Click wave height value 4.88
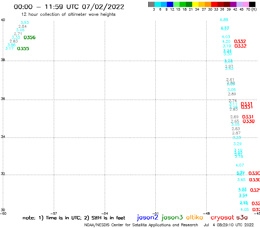This screenshot has height=228, width=260. (x=224, y=20)
